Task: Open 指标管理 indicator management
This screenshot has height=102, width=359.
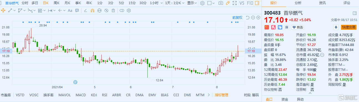Action: pyautogui.click(x=222, y=95)
